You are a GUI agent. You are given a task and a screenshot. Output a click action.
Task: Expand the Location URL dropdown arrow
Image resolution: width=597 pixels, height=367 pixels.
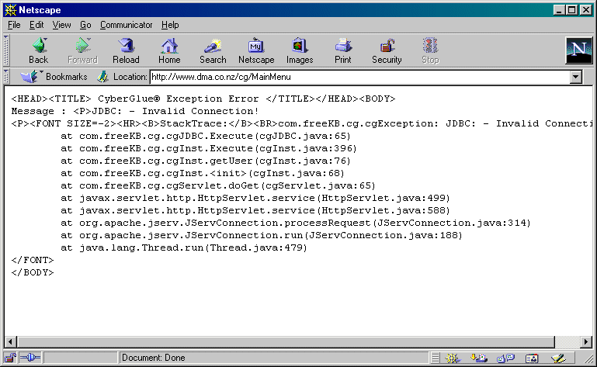click(575, 77)
